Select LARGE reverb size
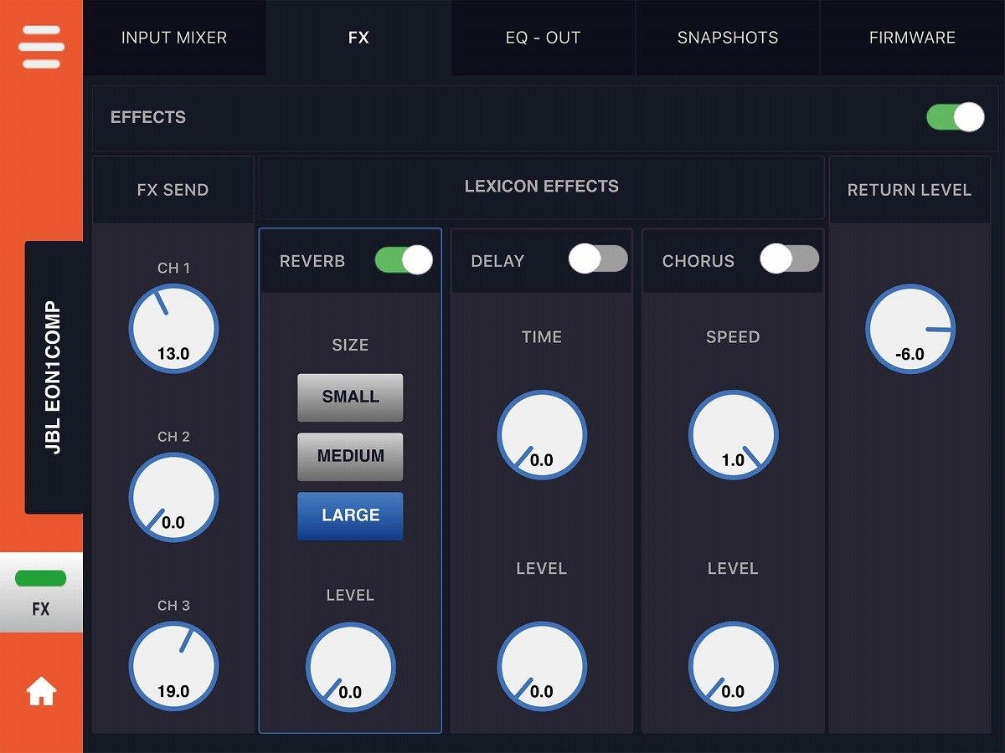1005x753 pixels. [350, 516]
